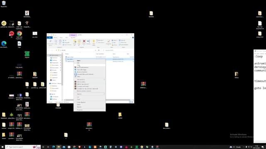Choose Edit in the context menu

click(89, 63)
